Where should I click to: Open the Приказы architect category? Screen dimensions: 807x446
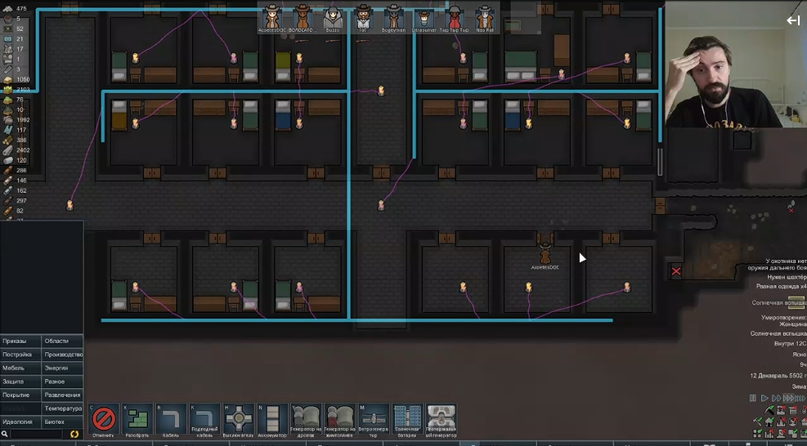pyautogui.click(x=20, y=341)
